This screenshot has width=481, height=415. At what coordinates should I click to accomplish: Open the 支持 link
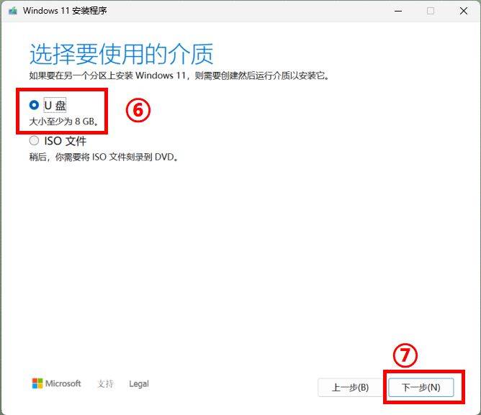point(106,384)
